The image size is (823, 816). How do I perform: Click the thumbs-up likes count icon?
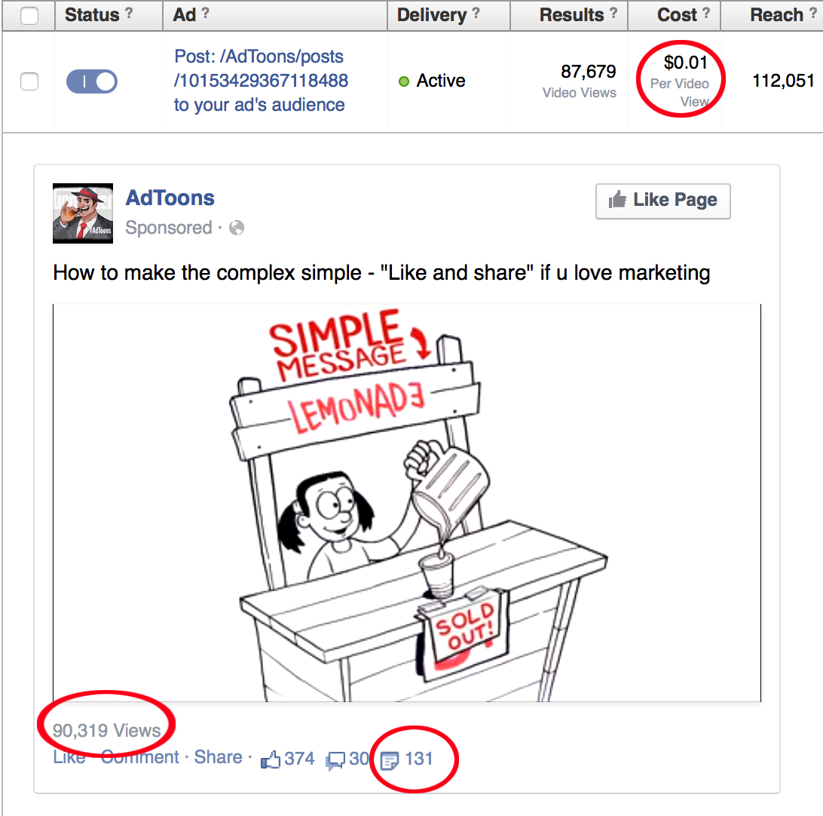[x=271, y=759]
